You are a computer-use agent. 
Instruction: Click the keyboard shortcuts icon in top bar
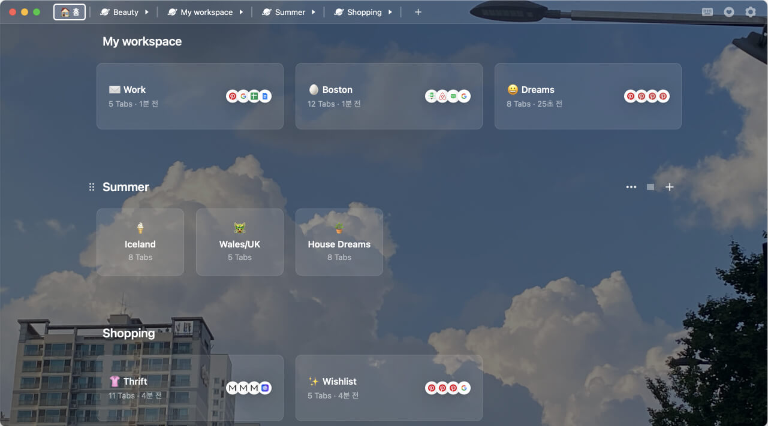pos(707,12)
